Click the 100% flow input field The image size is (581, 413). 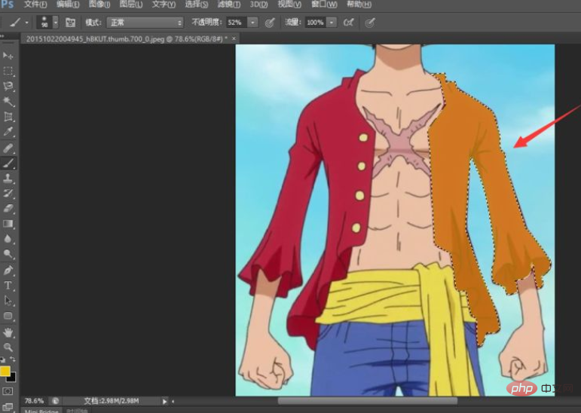coord(316,23)
